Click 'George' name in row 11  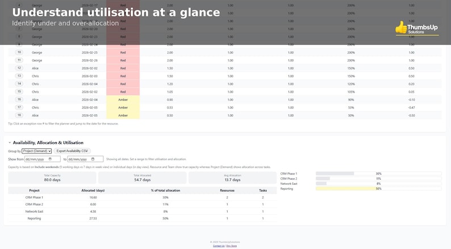click(x=37, y=60)
